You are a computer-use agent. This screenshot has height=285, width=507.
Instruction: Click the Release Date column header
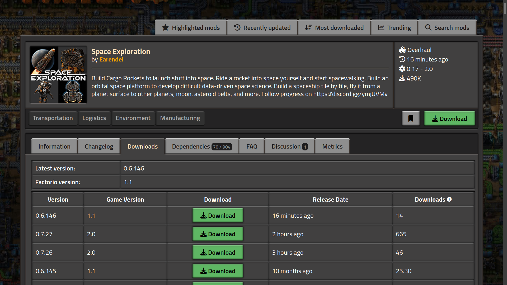click(x=331, y=199)
